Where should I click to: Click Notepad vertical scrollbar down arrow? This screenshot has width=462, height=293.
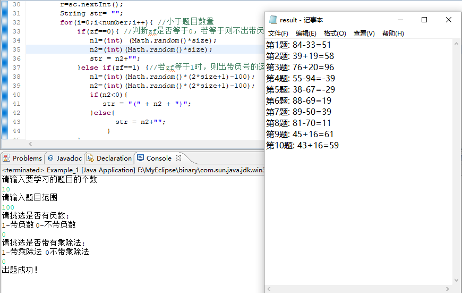(x=456, y=280)
